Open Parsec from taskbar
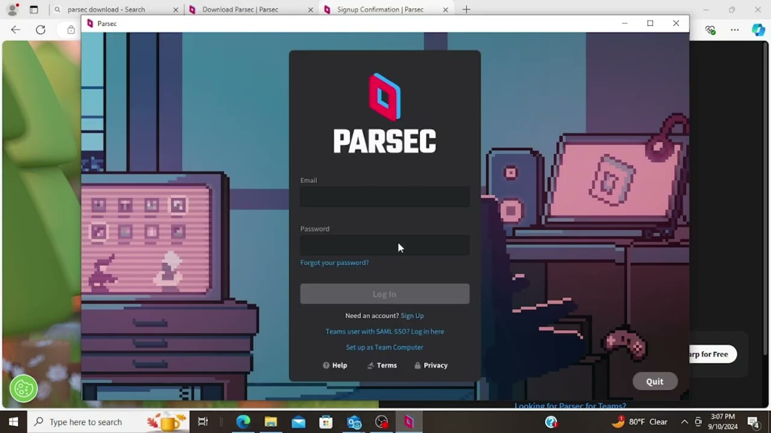This screenshot has width=771, height=433. coord(409,422)
